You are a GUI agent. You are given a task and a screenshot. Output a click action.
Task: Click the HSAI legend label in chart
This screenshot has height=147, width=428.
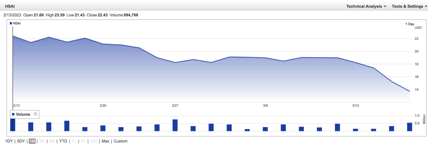coord(17,23)
